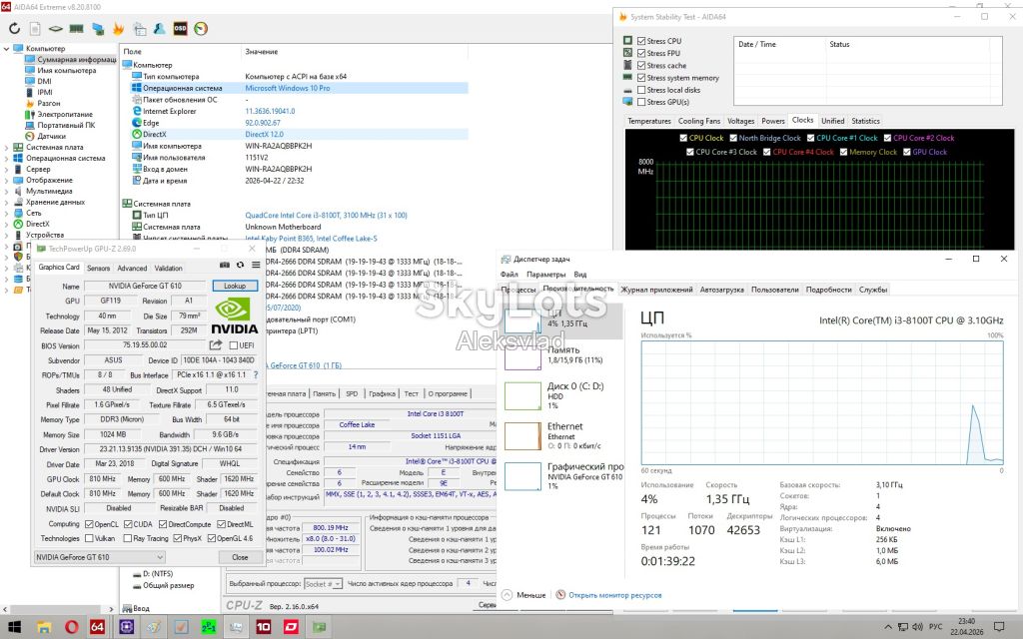1023x639 pixels.
Task: Select the Разгон item in the AIDA64 tree
Action: coord(48,103)
